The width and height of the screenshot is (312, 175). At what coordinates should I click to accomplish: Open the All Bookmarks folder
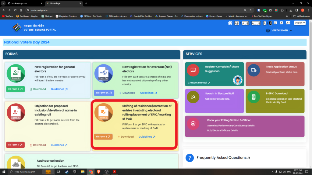[302, 16]
